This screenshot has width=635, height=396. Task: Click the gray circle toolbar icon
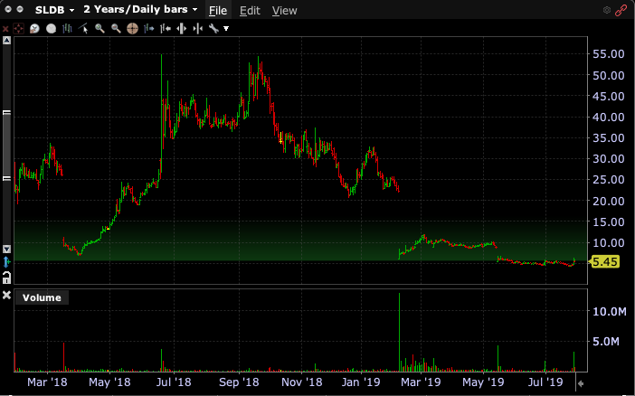coord(51,28)
